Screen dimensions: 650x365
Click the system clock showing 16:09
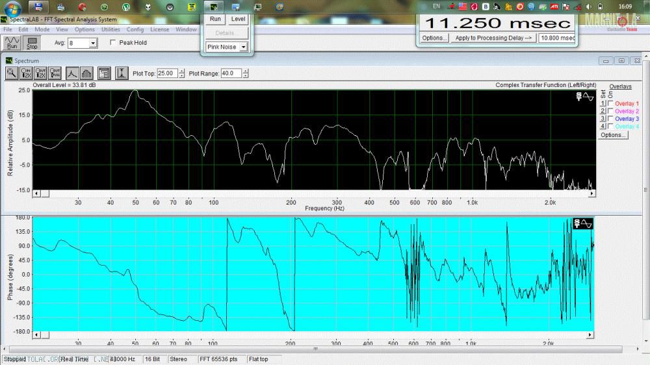[x=625, y=6]
